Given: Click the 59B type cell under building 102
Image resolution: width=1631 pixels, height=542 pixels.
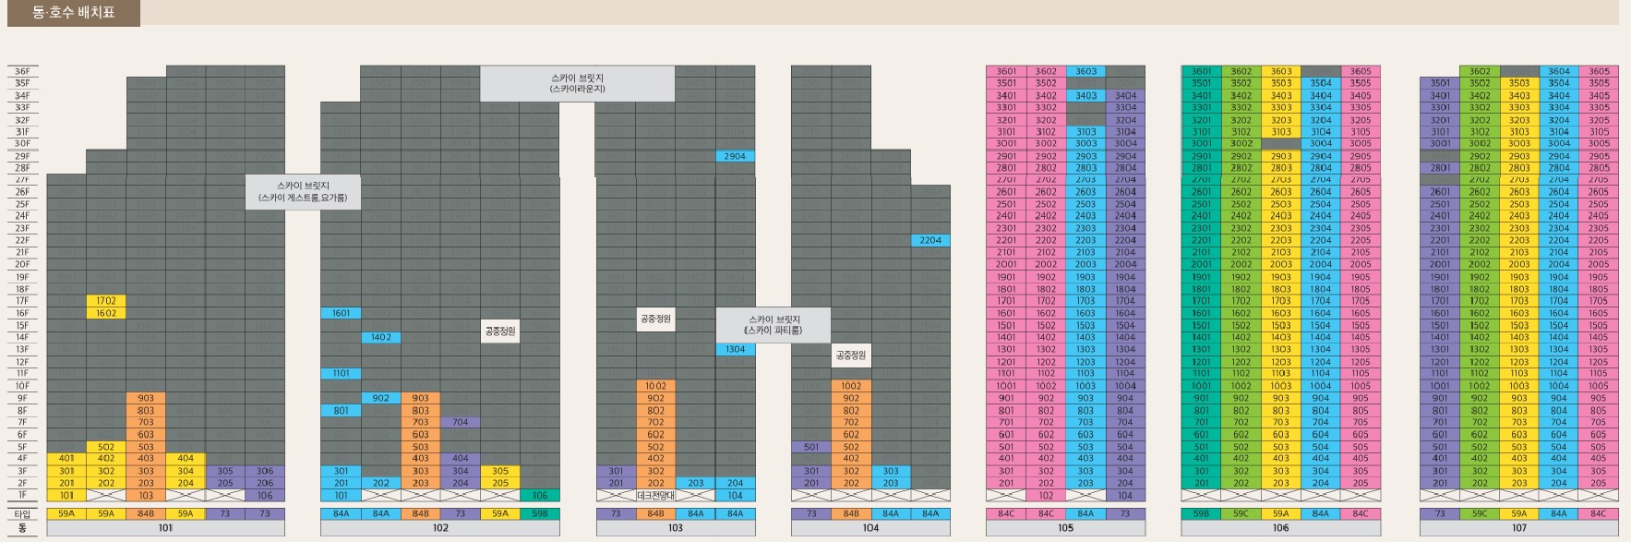Looking at the screenshot, I should 540,514.
